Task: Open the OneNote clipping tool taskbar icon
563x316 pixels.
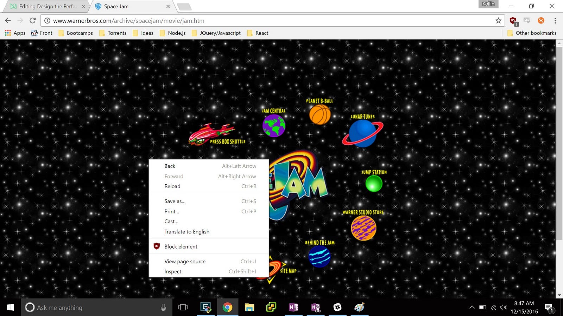Action: [x=316, y=308]
